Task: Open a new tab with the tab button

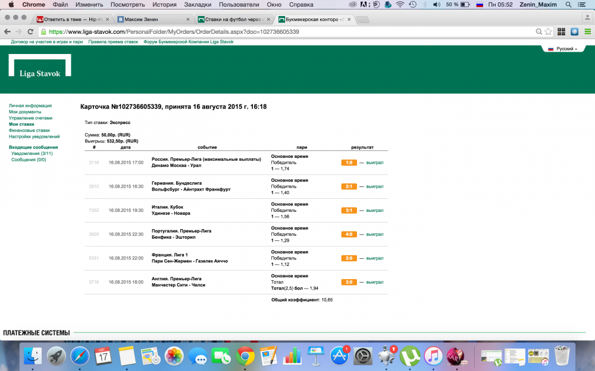Action: coord(363,20)
